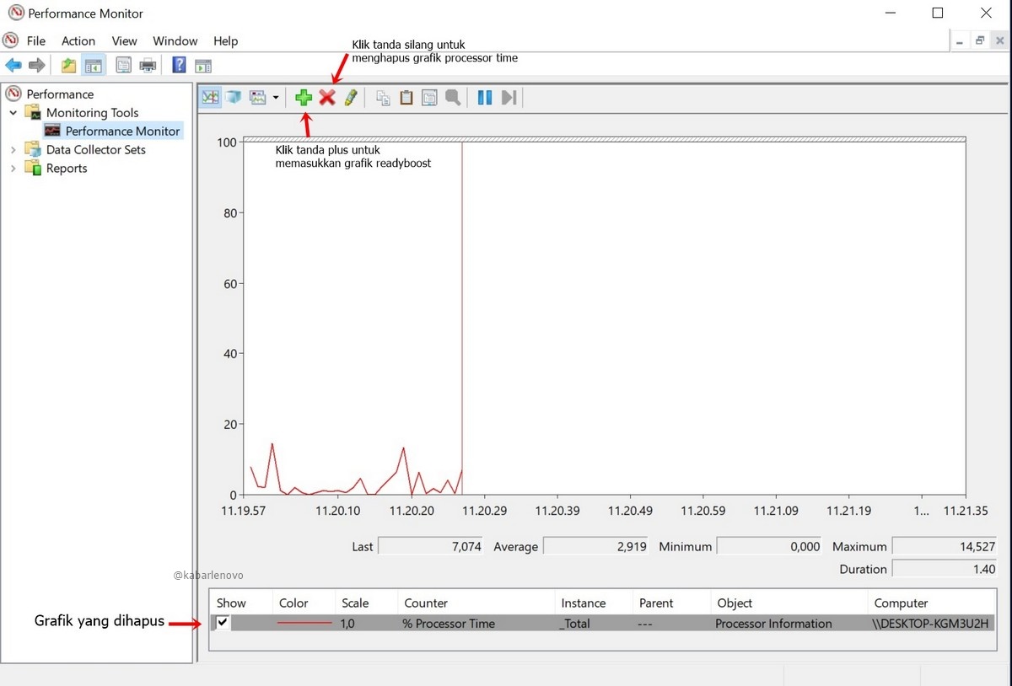
Task: Click the blue Back arrow icon
Action: pos(13,66)
